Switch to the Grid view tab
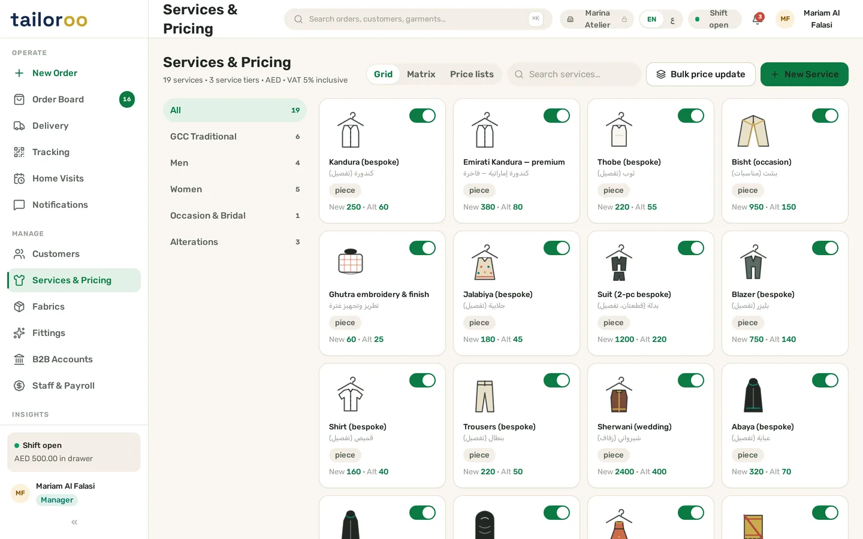The height and width of the screenshot is (539, 863). 383,74
